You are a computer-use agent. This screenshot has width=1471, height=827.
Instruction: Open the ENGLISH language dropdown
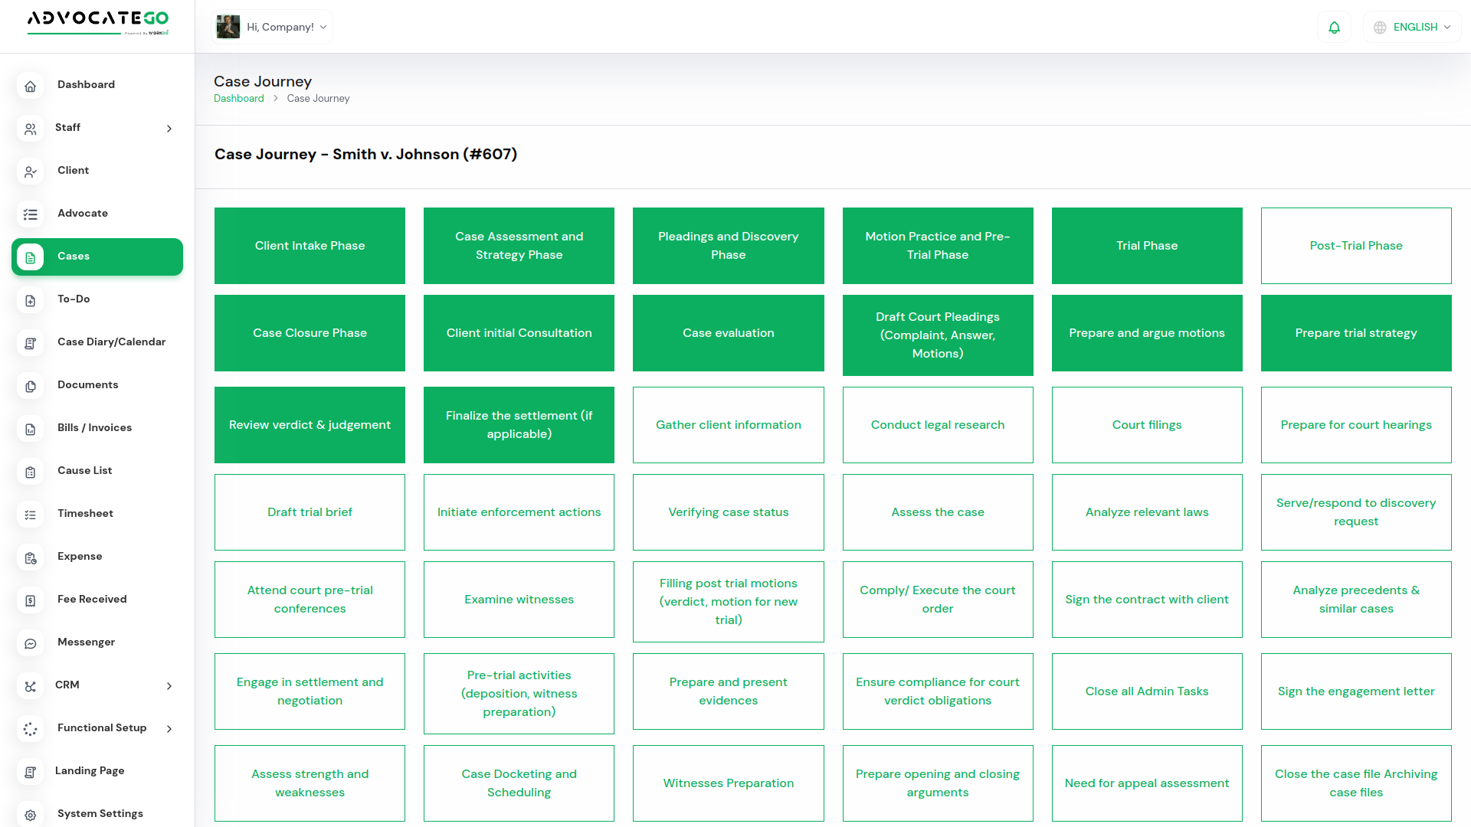(x=1413, y=28)
